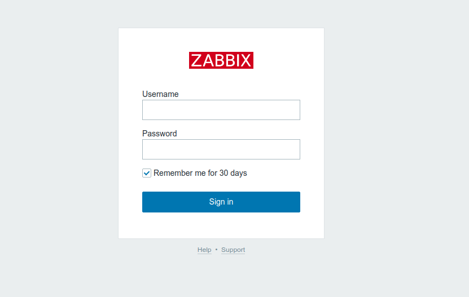Viewport: 469px width, 297px height.
Task: Click the Username label text
Action: (160, 94)
